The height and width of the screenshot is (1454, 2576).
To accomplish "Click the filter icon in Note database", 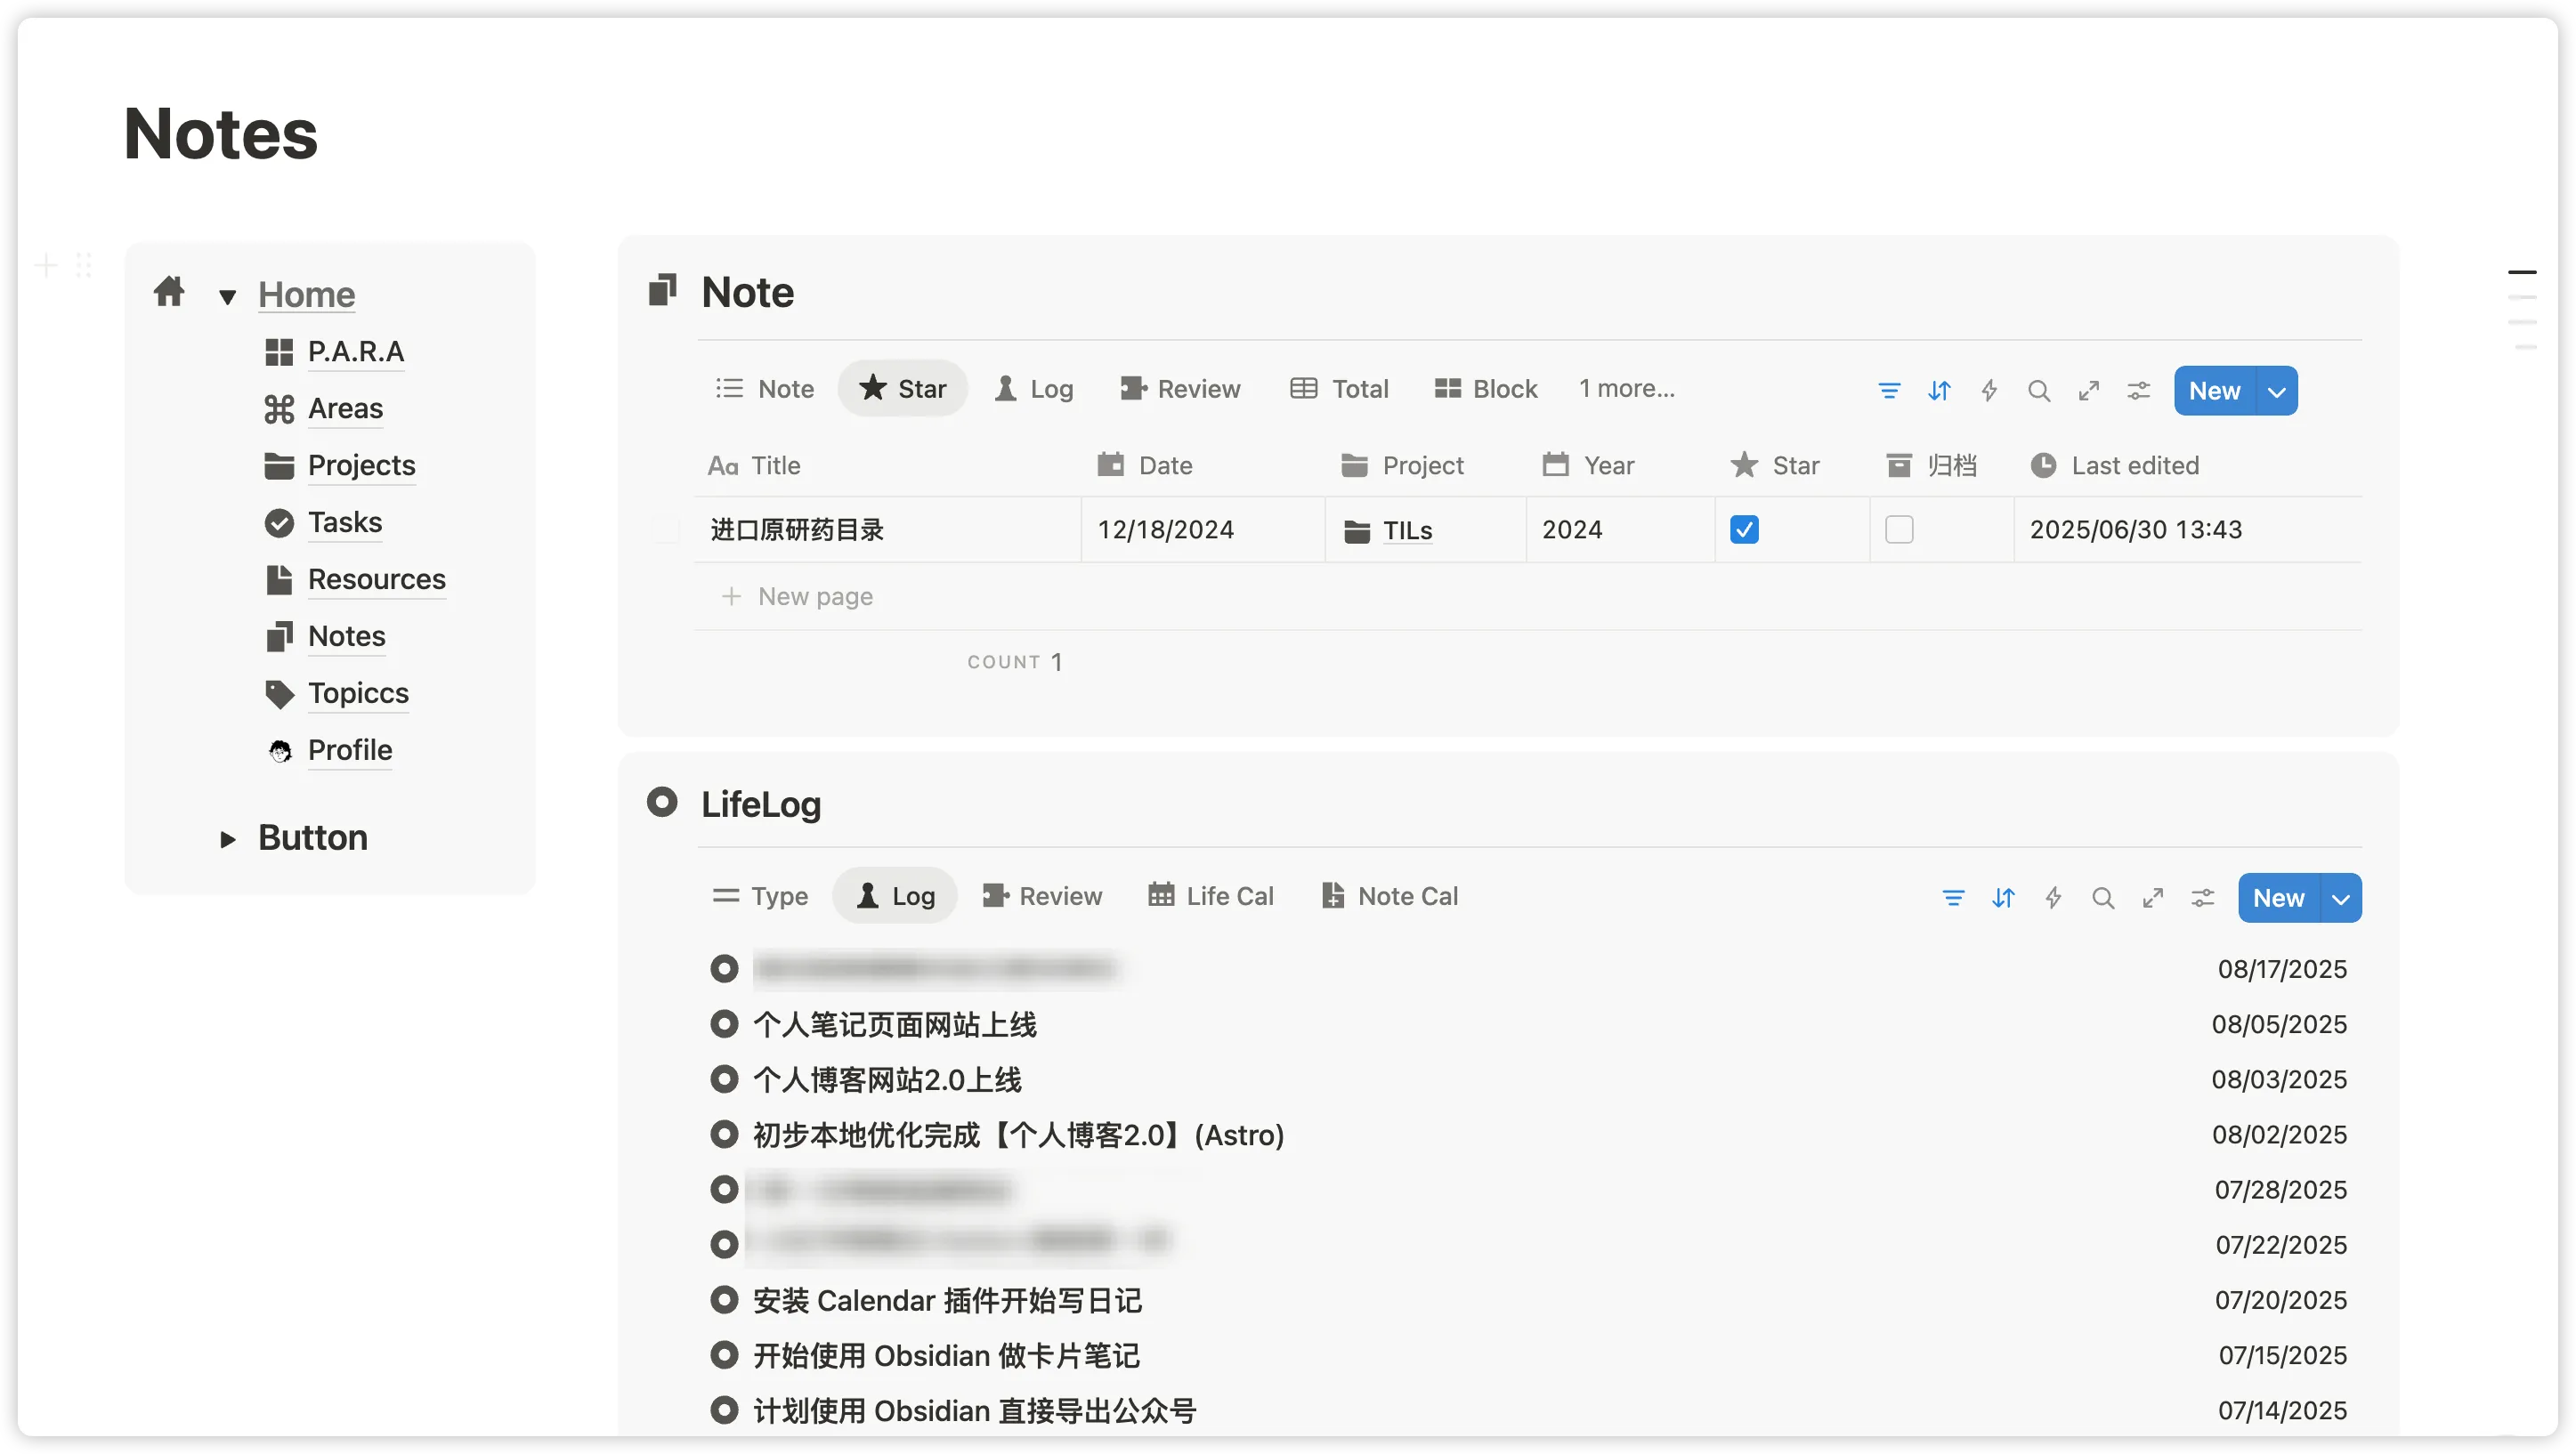I will 1889,391.
